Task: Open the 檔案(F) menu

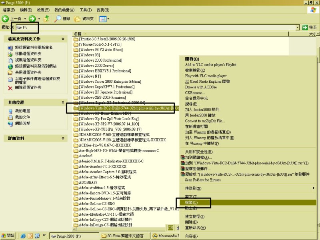Action: point(9,10)
